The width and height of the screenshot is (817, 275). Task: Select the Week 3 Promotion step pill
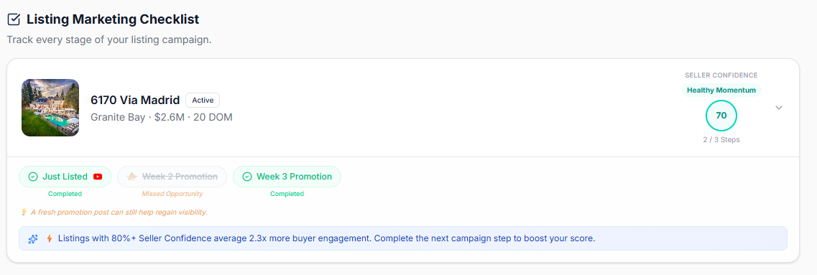[x=287, y=177]
